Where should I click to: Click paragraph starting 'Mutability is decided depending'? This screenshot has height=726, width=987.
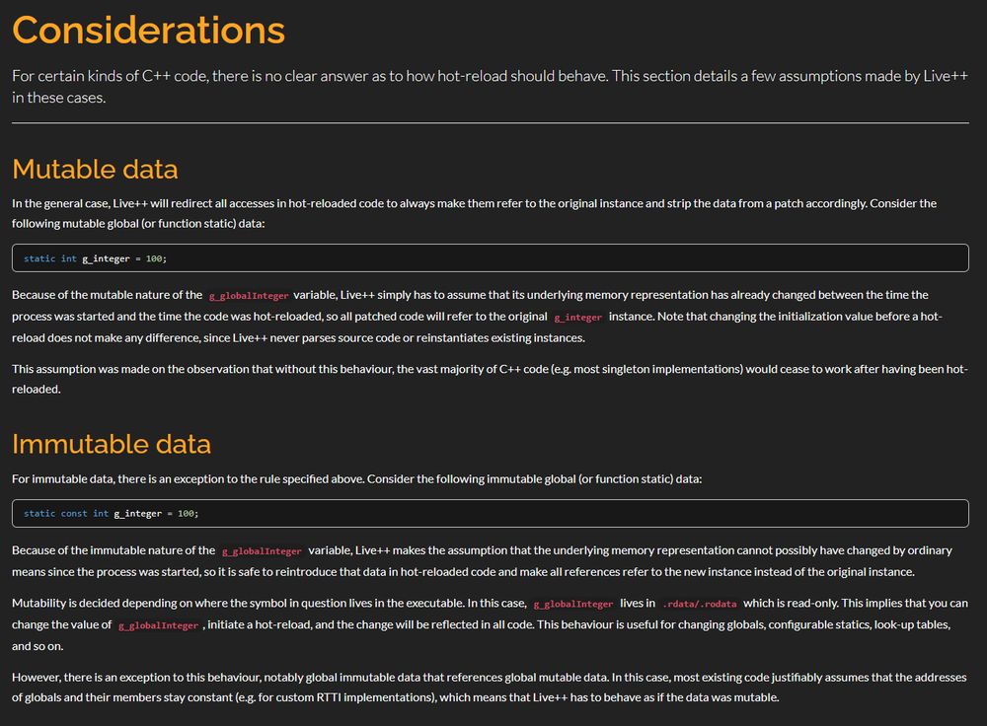point(490,624)
